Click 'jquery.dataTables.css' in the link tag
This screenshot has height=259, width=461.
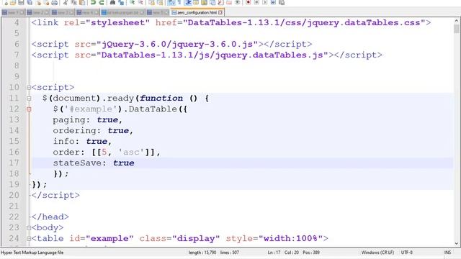coord(364,23)
